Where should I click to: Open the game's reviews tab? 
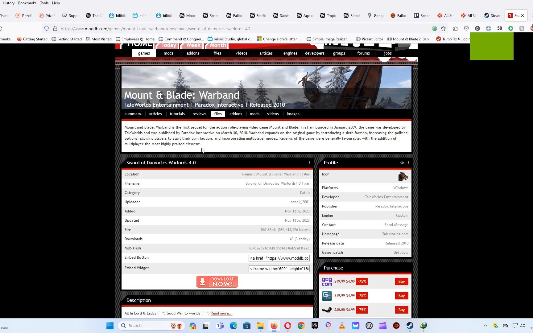tap(199, 114)
